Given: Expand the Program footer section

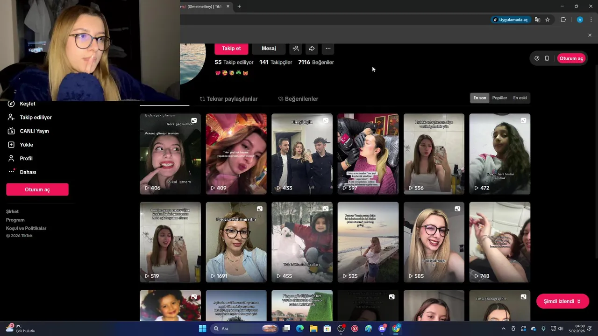Looking at the screenshot, I should [15, 220].
